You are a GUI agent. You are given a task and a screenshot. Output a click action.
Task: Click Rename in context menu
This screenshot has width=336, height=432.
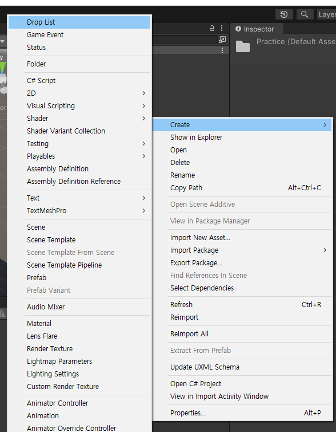[x=242, y=175]
